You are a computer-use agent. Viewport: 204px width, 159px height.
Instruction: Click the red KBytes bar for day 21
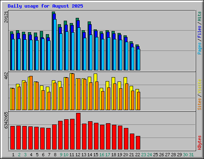132,142
